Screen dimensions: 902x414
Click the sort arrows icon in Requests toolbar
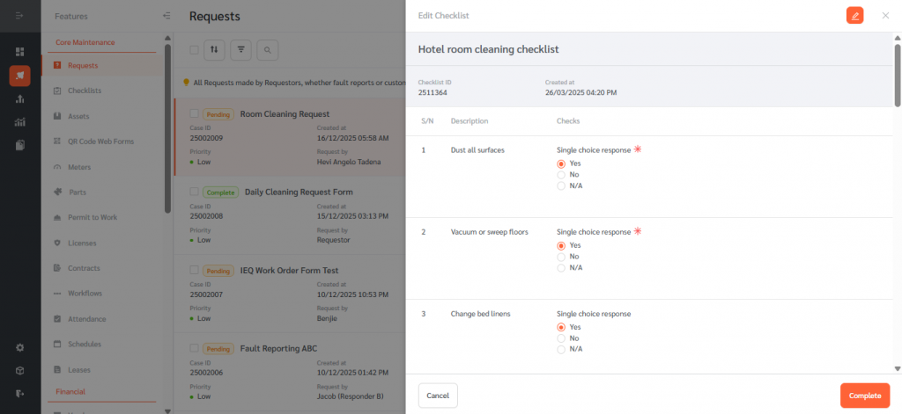(214, 50)
